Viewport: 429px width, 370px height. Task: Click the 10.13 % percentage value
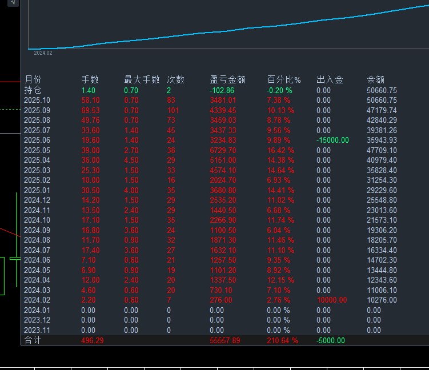(280, 110)
